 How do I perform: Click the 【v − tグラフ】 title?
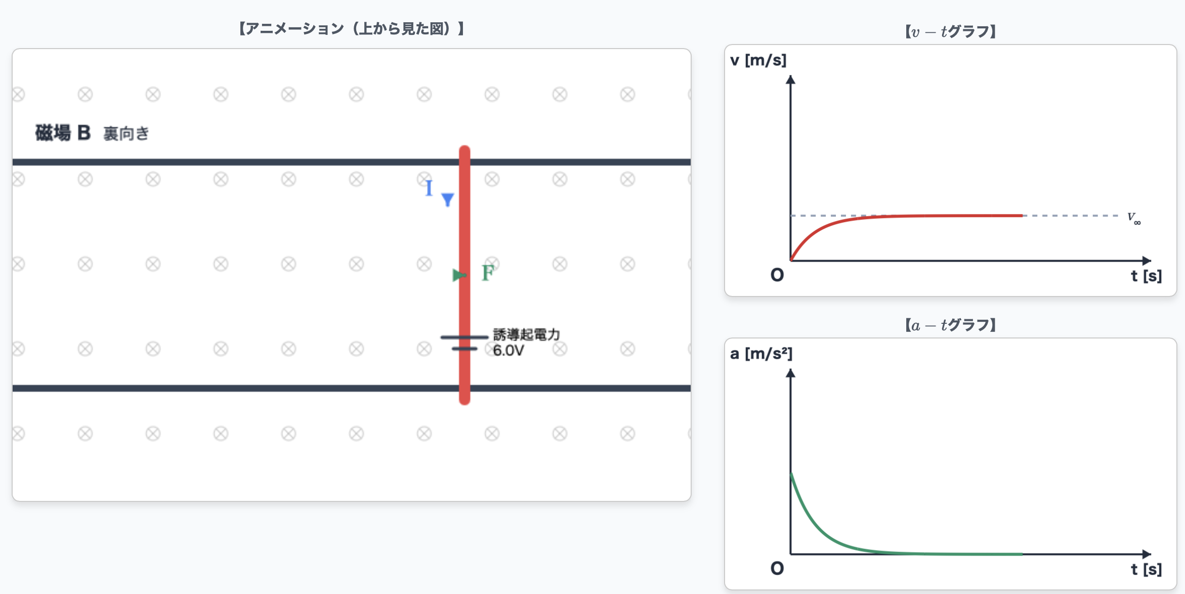pos(950,31)
